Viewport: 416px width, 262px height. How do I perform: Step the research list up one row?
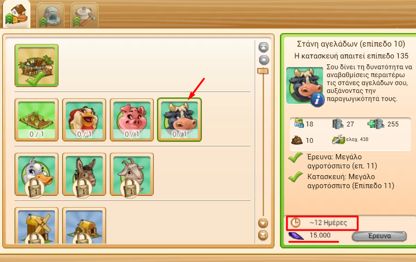(264, 60)
